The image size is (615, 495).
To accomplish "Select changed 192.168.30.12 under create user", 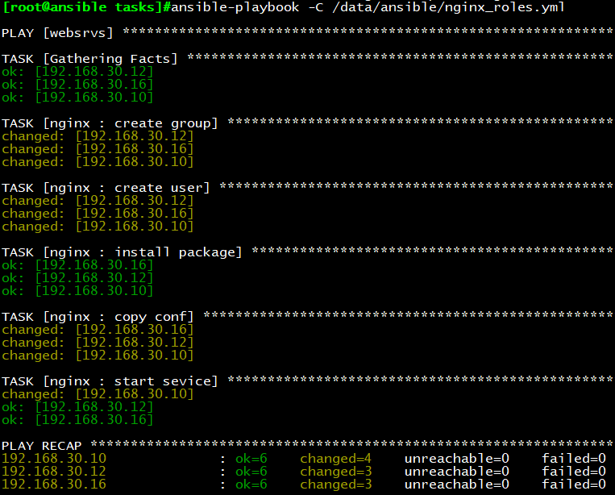I will click(x=98, y=201).
